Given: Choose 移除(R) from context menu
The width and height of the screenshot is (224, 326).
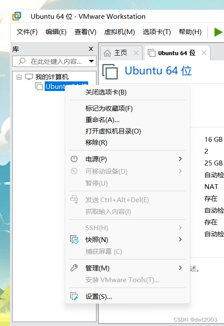Looking at the screenshot, I should click(128, 143).
